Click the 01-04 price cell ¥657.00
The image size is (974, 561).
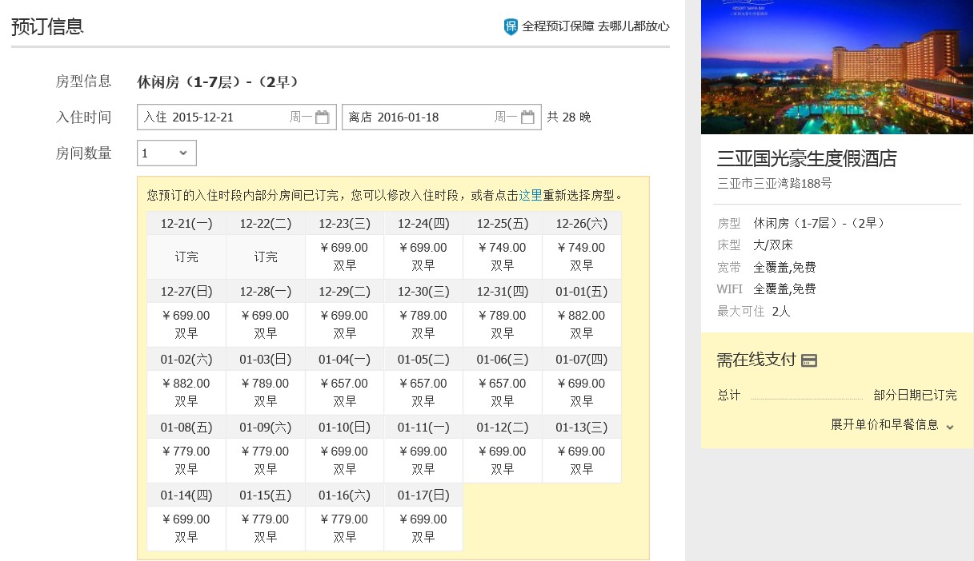tap(344, 392)
